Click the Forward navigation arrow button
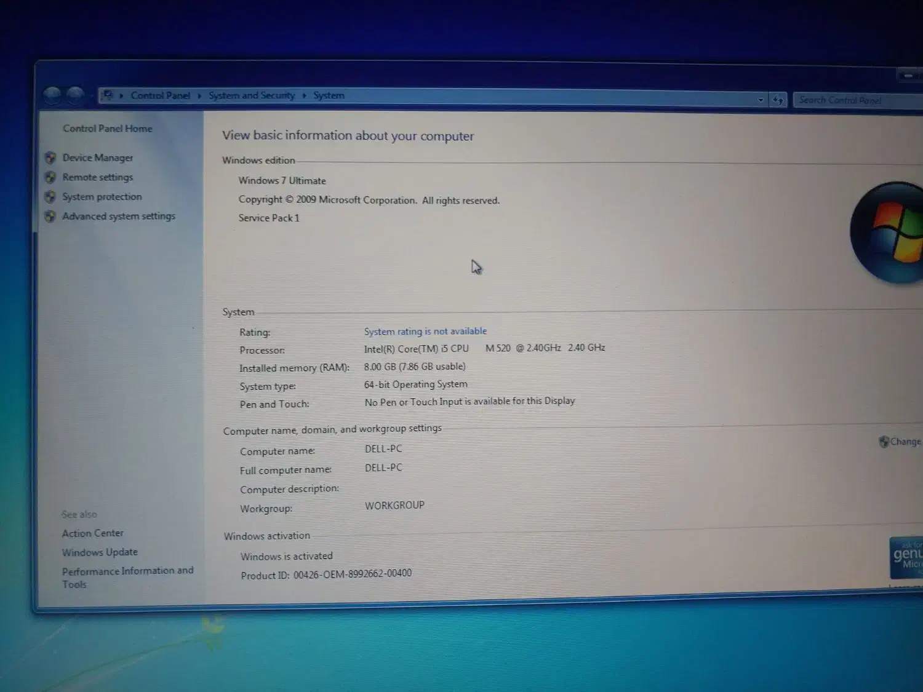The width and height of the screenshot is (923, 692). tap(76, 95)
